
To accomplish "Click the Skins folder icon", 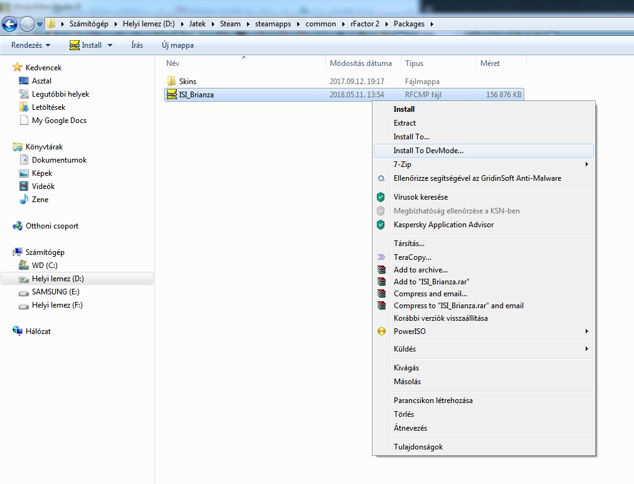I will [x=172, y=82].
